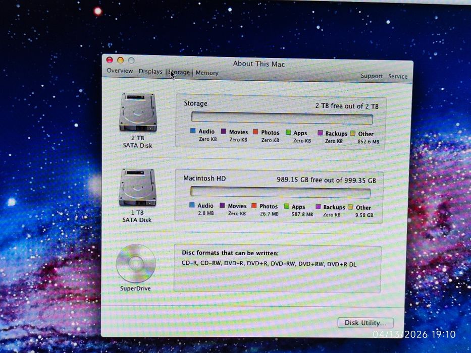Click the '2.8 MB' Audio value

point(206,213)
